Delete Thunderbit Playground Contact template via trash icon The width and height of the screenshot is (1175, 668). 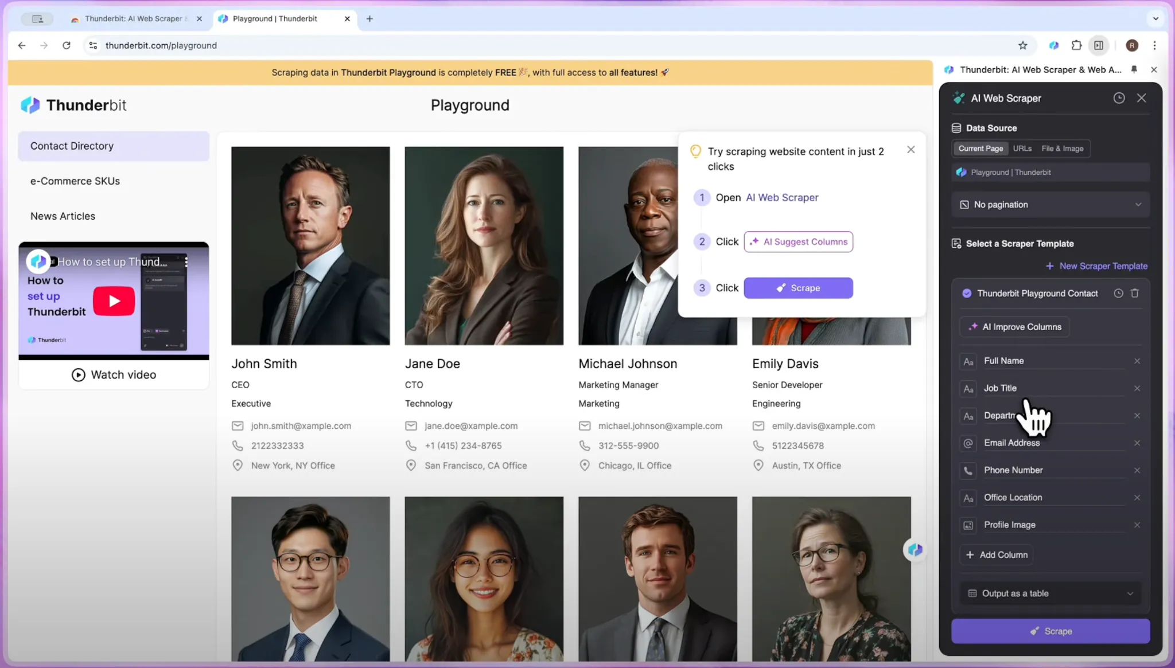click(x=1134, y=293)
